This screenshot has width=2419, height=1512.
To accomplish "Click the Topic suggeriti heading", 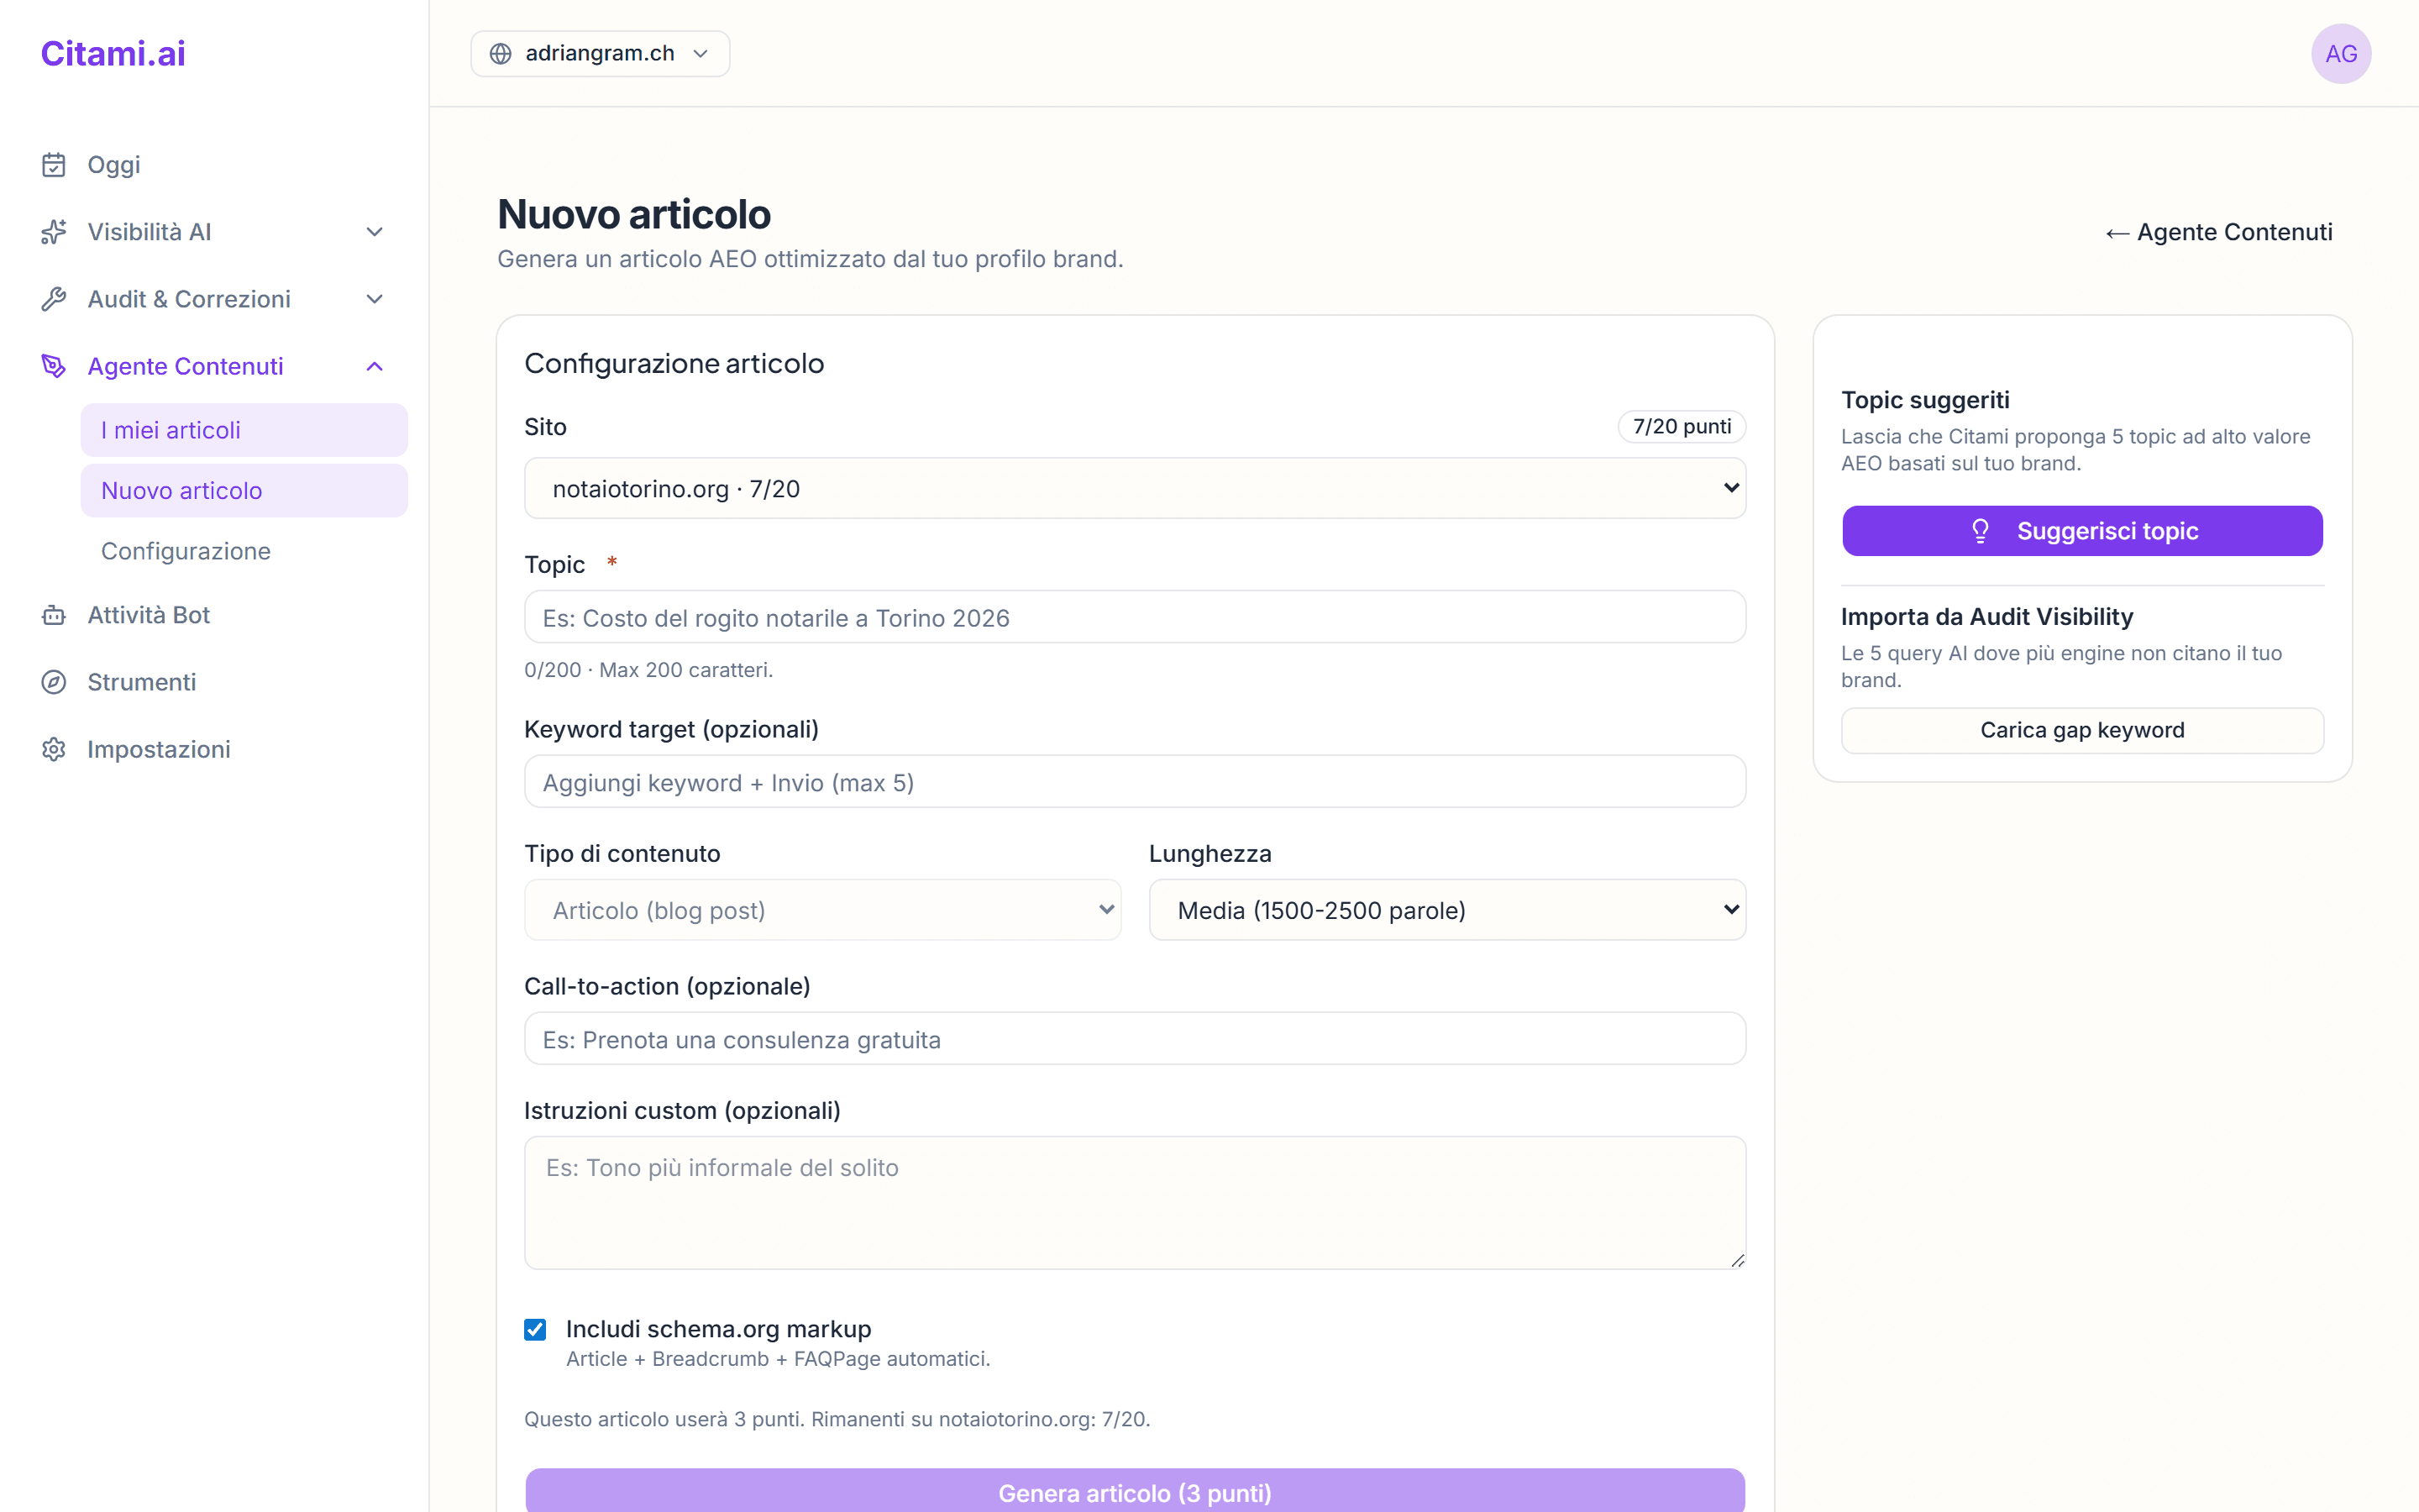I will coord(1925,400).
